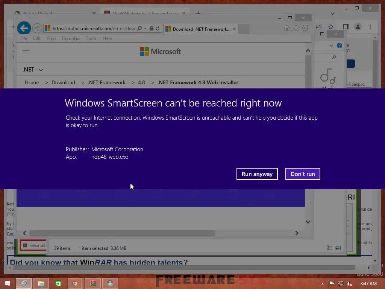Viewport: 385px width, 289px height.
Task: Click .NET Framework in the breadcrumb
Action: 106,82
